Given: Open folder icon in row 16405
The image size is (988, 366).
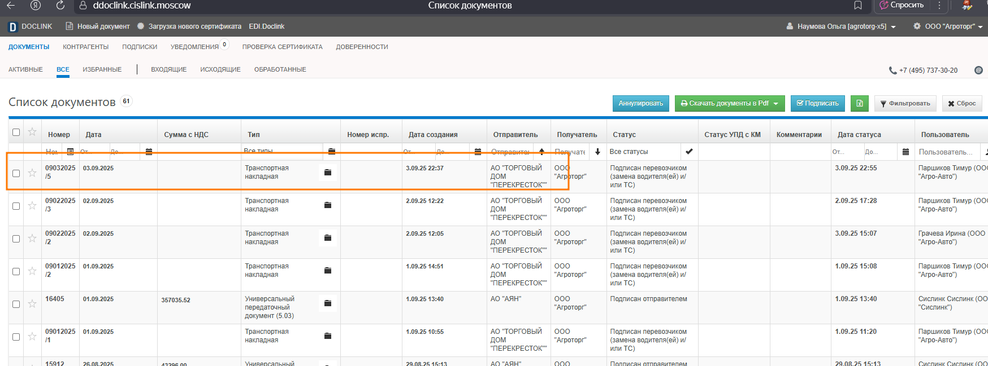Looking at the screenshot, I should click(x=328, y=303).
